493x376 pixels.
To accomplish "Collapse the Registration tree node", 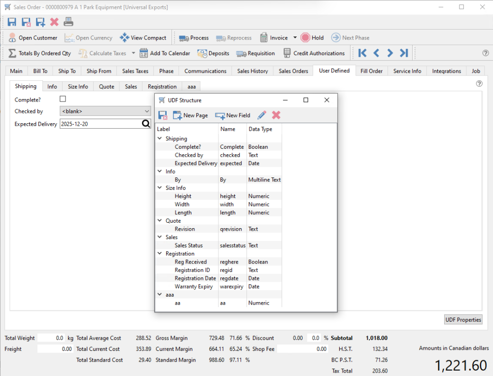I will (x=160, y=253).
